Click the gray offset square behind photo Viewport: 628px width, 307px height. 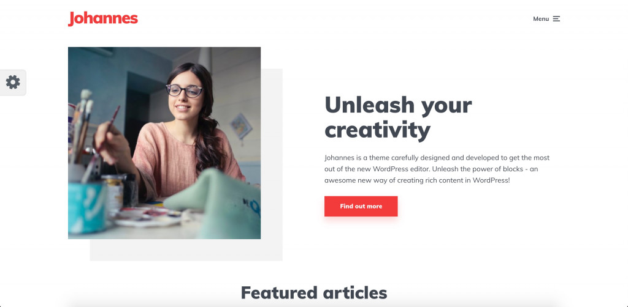(272, 250)
